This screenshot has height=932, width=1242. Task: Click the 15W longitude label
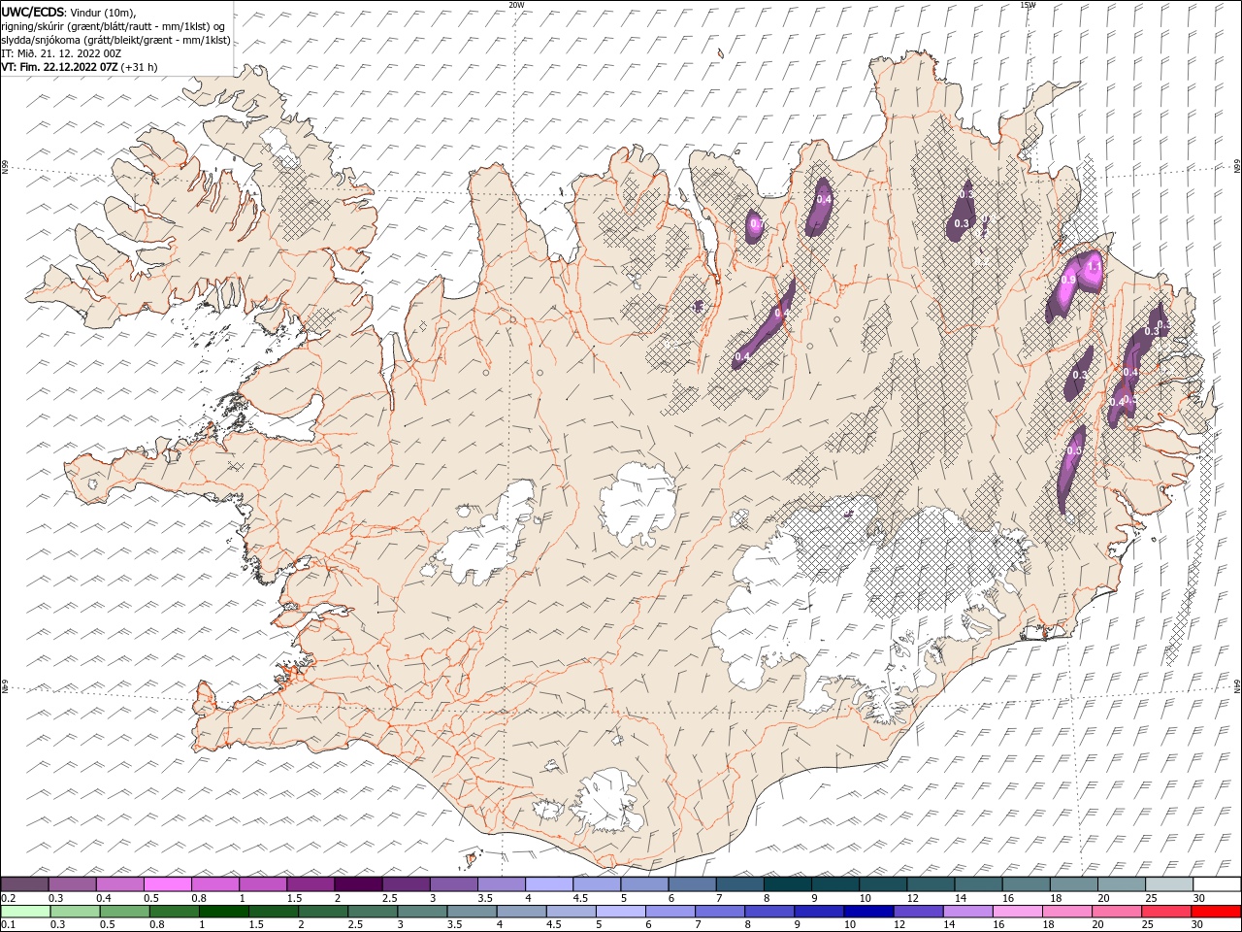(x=1028, y=5)
